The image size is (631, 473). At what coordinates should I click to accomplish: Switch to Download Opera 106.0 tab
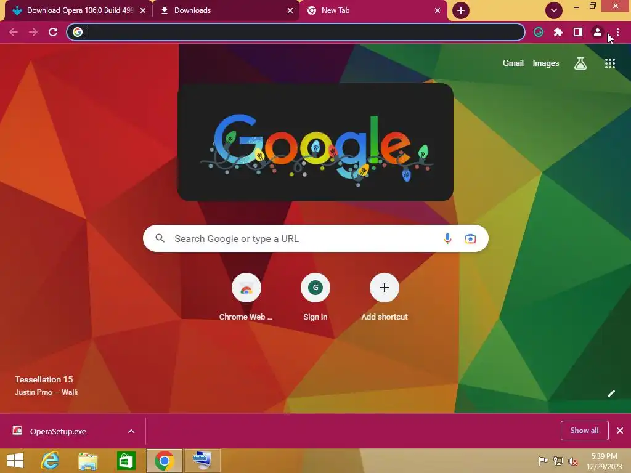78,10
